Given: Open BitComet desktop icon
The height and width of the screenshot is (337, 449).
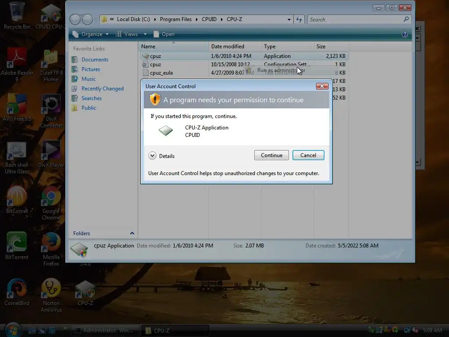Looking at the screenshot, I should click(x=17, y=200).
